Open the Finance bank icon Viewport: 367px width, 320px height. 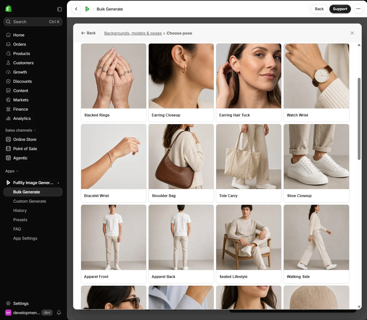click(8, 109)
